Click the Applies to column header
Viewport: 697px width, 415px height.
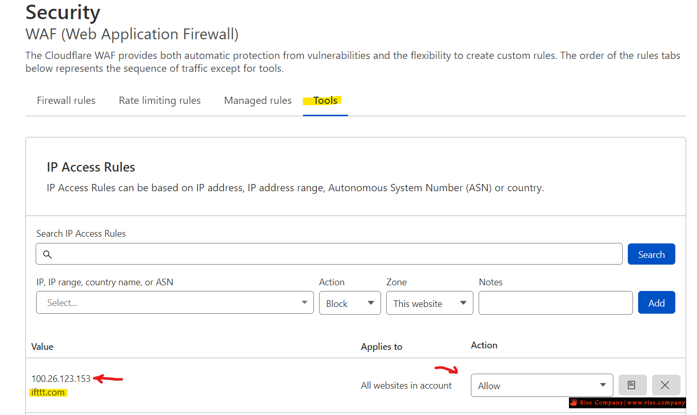tap(382, 347)
